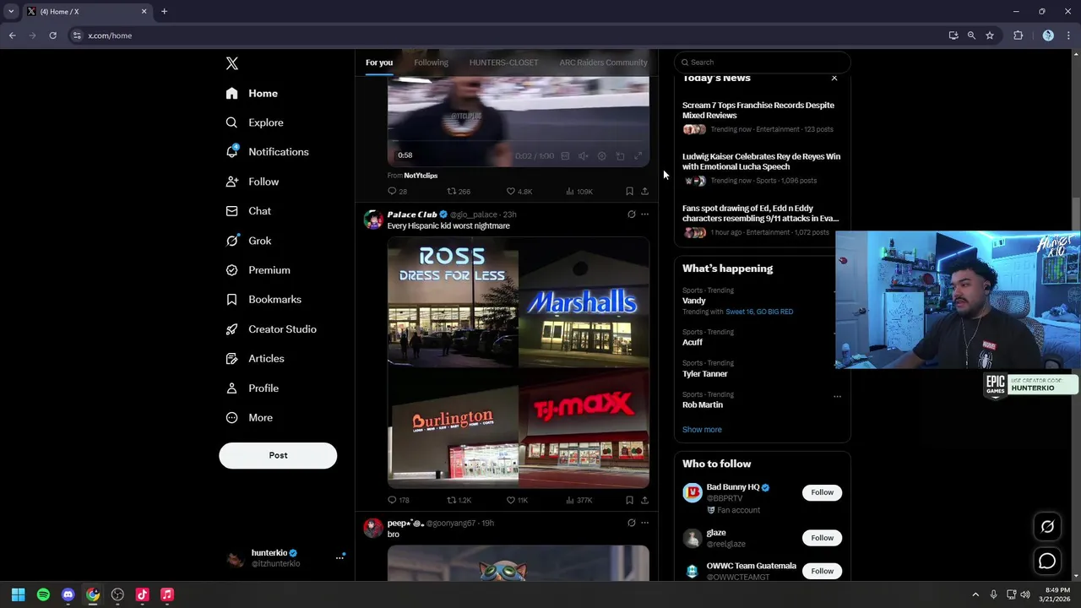Click the X logo in sidebar

pos(232,63)
